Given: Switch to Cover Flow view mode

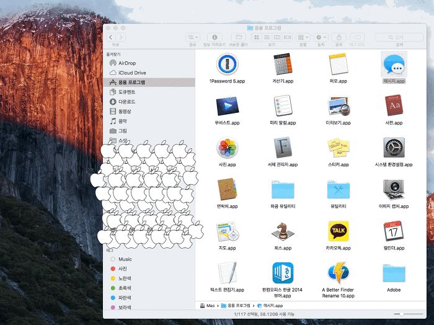Looking at the screenshot, I should coord(287,37).
